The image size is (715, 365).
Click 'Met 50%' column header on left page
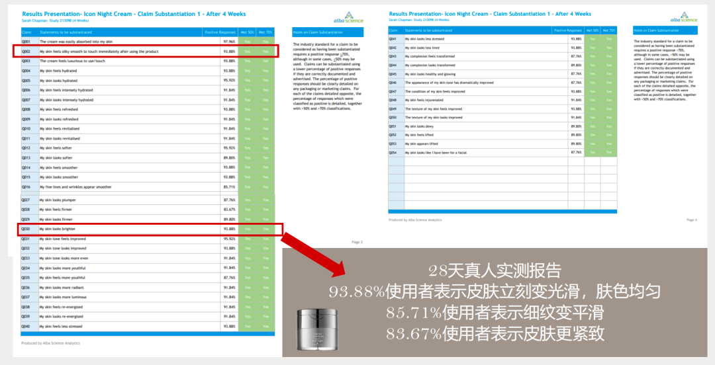coord(247,32)
